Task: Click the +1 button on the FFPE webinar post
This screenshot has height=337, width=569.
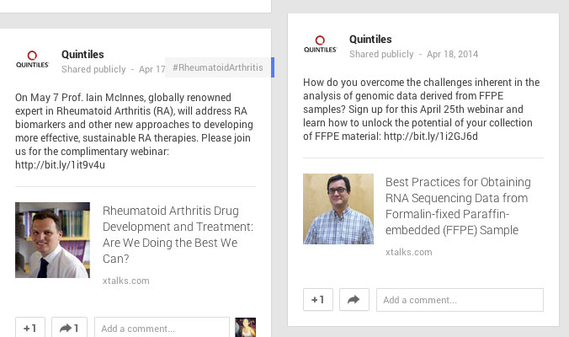Action: tap(318, 300)
